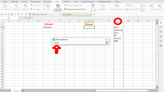Click the Insert function fx icon

[30, 18]
